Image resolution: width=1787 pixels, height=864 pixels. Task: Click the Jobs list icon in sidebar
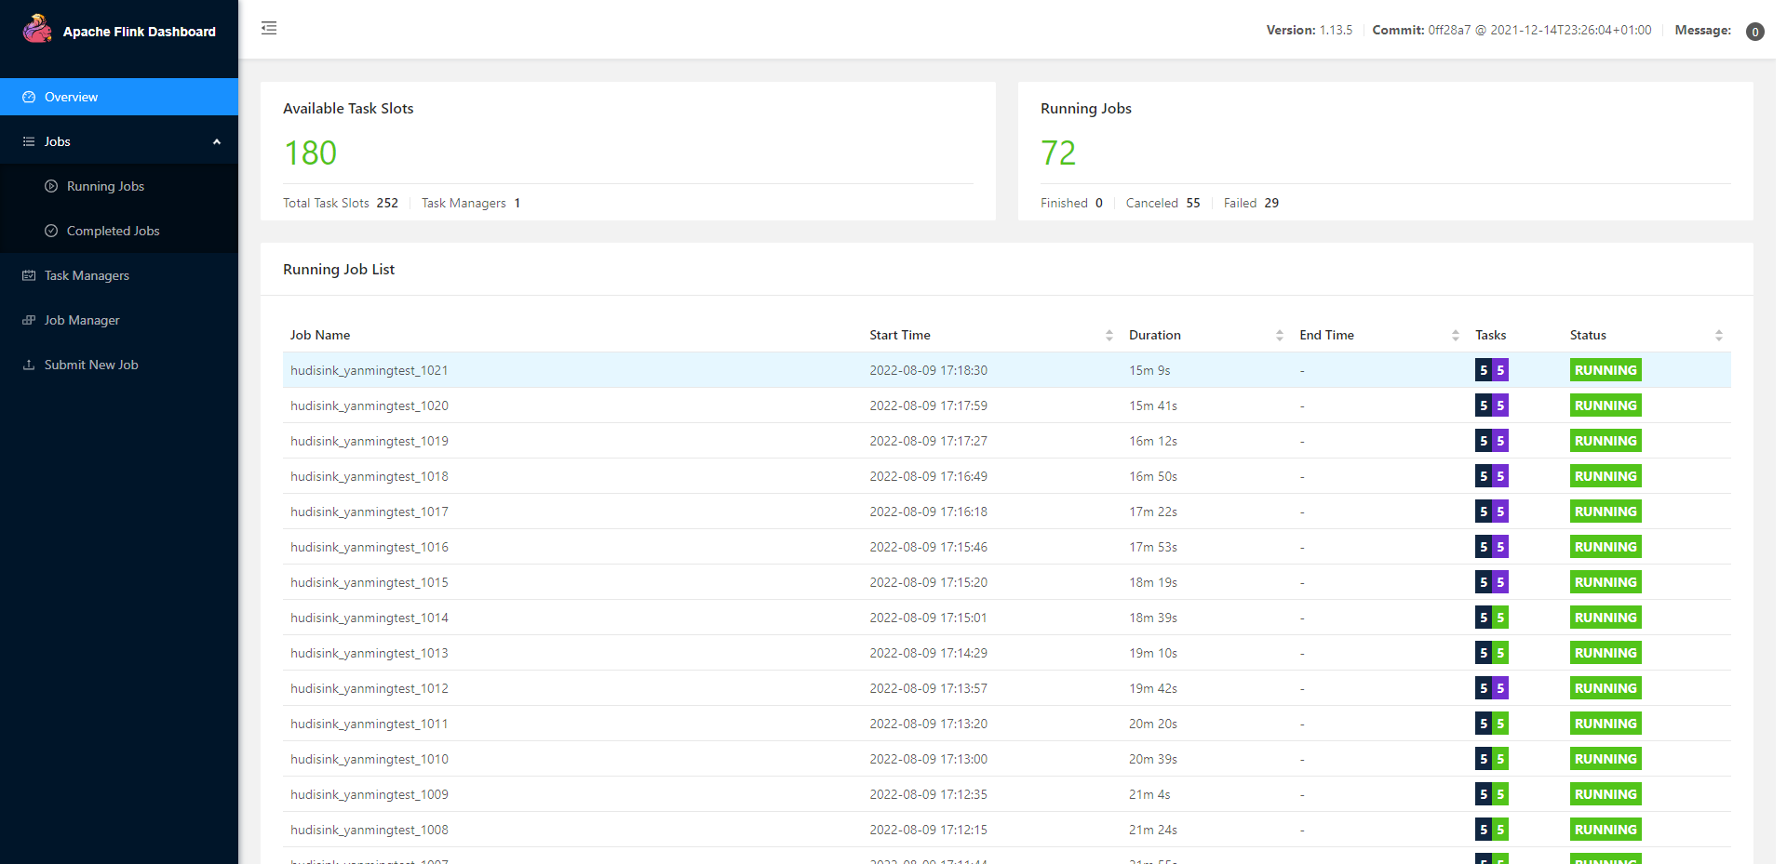tap(29, 141)
